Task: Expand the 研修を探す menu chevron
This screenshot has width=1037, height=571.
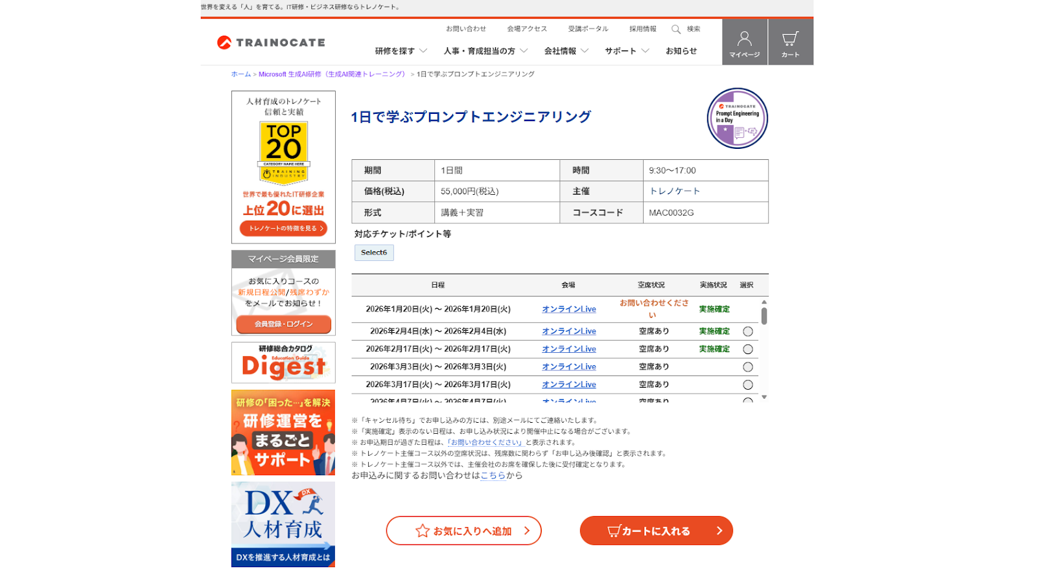Action: coord(423,51)
